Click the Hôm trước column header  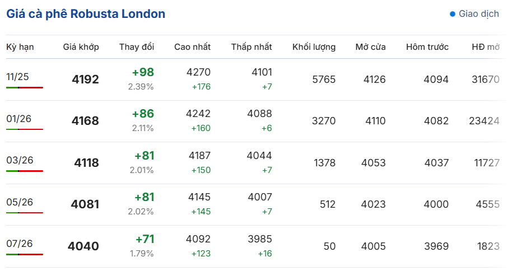coord(427,47)
